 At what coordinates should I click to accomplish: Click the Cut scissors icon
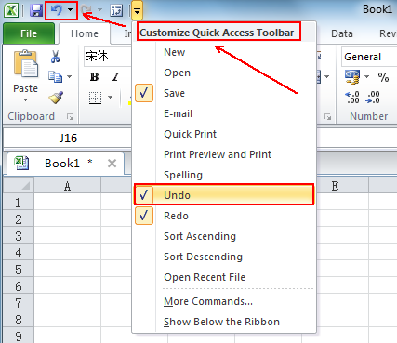(55, 57)
